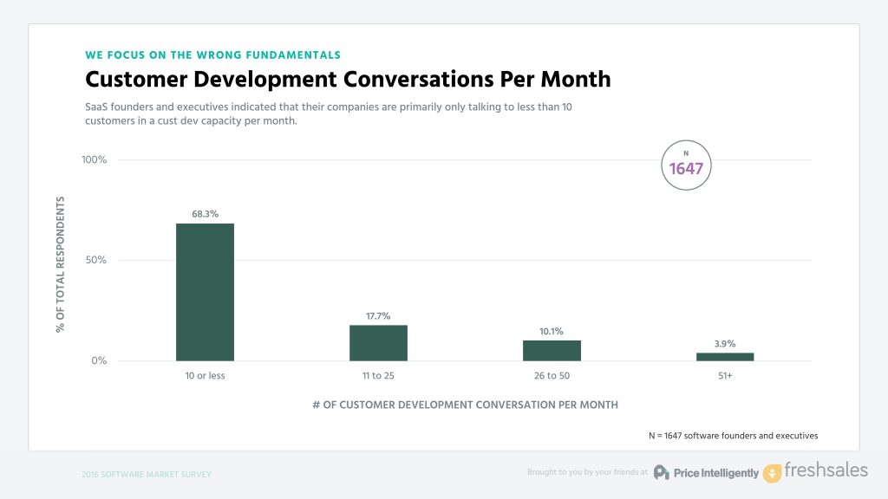Click the N 1647 circle badge
This screenshot has width=888, height=499.
point(686,165)
